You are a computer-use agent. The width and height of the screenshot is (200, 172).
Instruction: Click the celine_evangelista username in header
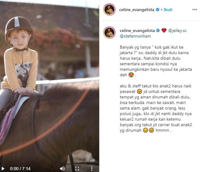[x=137, y=10]
